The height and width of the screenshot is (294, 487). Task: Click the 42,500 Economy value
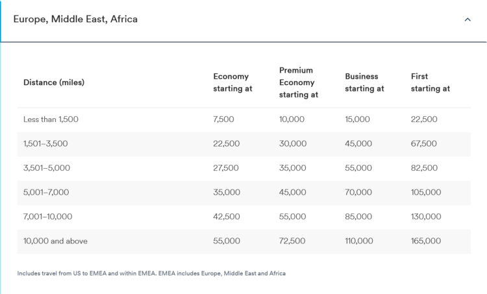click(x=227, y=217)
